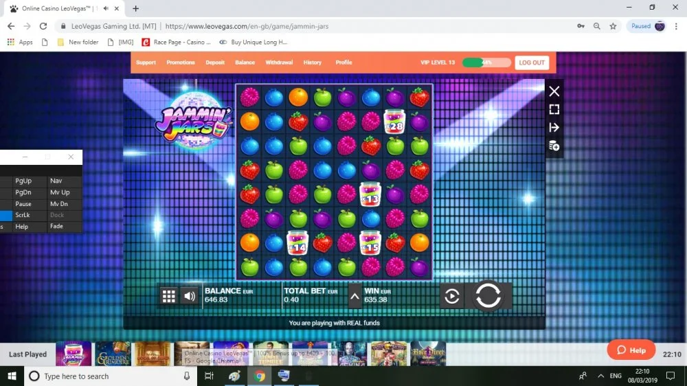Image resolution: width=687 pixels, height=386 pixels.
Task: Click Pause key in on-screen keyboard
Action: pos(23,204)
